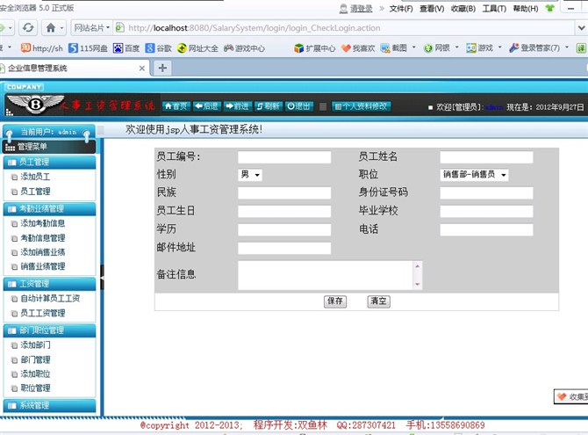Click the 首页 home toolbar button

click(x=176, y=106)
